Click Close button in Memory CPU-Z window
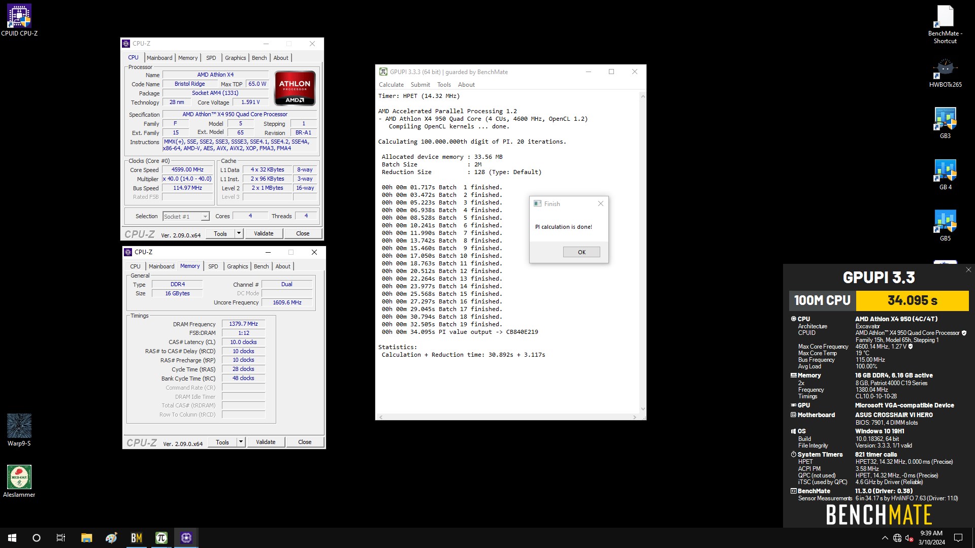Viewport: 975px width, 548px height. tap(305, 442)
